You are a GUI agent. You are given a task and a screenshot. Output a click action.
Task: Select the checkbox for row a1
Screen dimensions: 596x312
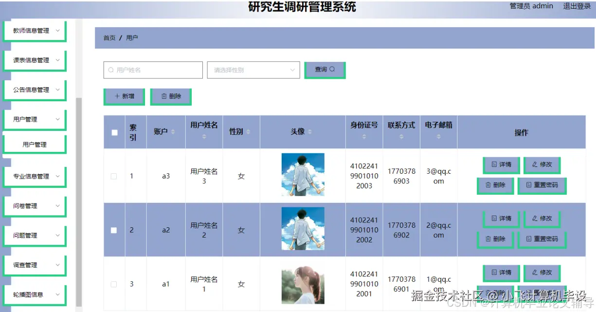(x=114, y=284)
